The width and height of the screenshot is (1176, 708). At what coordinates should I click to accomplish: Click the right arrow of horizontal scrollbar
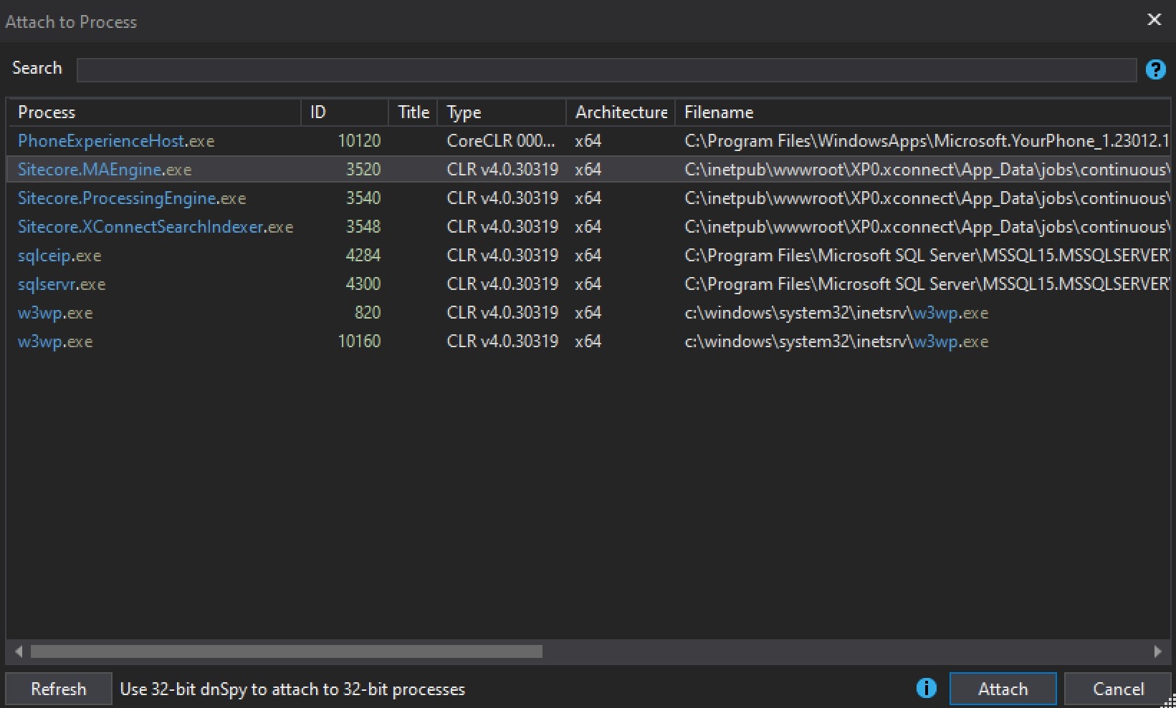tap(1159, 651)
